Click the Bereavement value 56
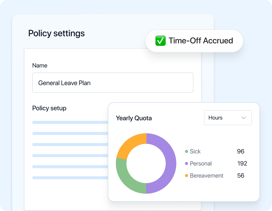The image size is (272, 211). (x=241, y=176)
